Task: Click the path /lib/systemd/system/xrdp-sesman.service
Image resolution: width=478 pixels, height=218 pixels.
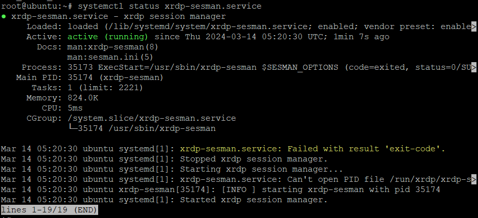Action: pos(208,26)
